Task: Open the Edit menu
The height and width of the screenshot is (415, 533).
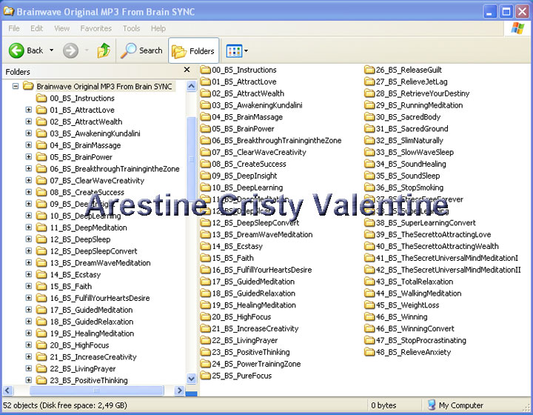Action: (37, 28)
